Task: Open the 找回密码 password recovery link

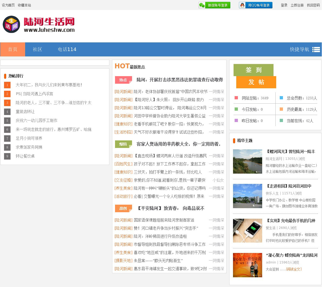Action: coord(313,5)
